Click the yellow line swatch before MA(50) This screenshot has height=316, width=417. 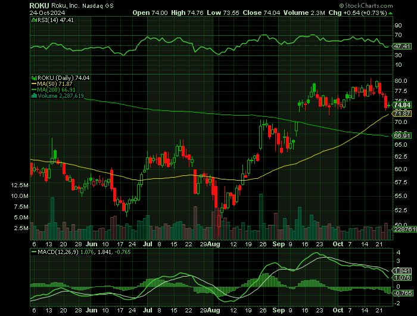pos(34,84)
